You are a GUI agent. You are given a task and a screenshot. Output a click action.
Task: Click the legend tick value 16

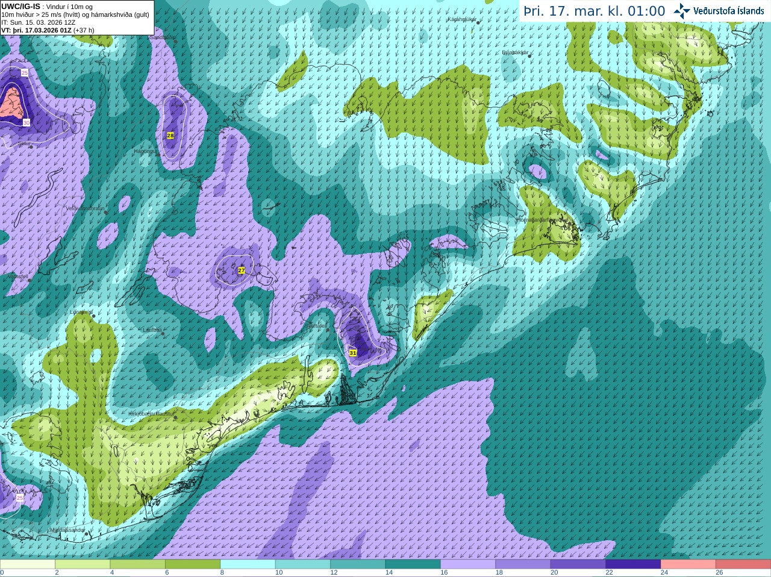[x=444, y=573]
